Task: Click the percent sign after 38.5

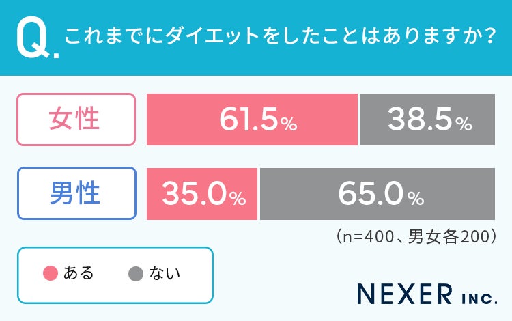Action: [464, 124]
